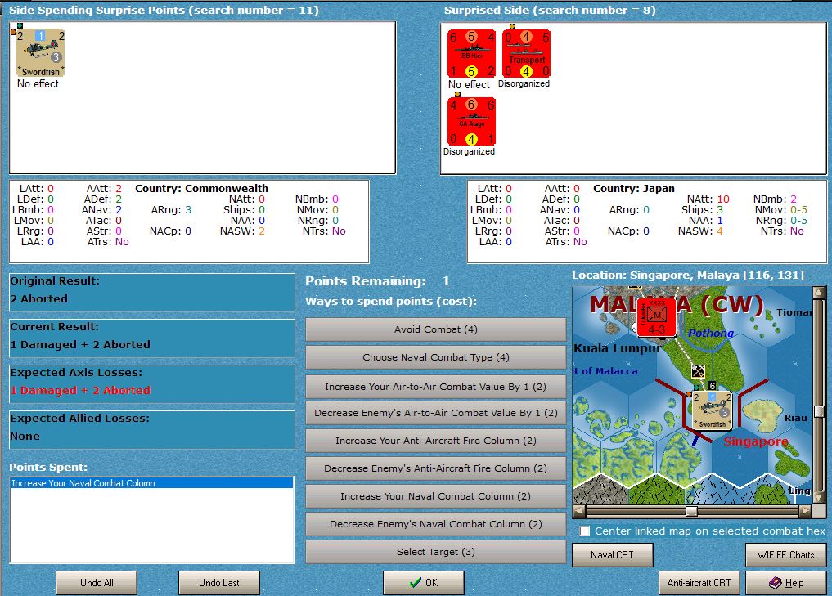Click the 'No effect' label under Swordfish
Screen dimensions: 832x596
point(38,83)
